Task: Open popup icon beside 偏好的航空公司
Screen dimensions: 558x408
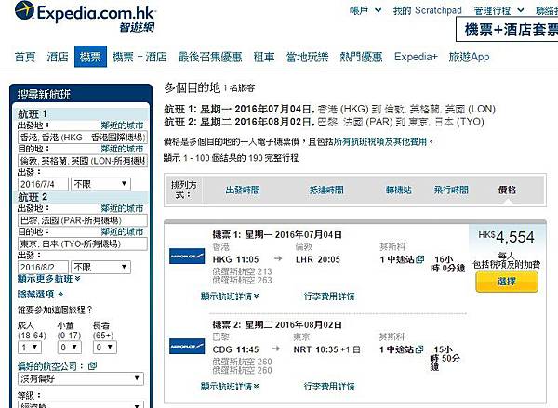Action: pyautogui.click(x=92, y=365)
